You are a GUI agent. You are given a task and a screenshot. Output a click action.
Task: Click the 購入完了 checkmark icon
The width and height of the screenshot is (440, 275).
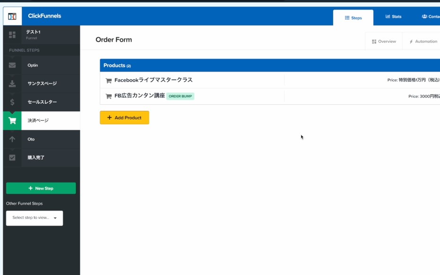pyautogui.click(x=12, y=158)
